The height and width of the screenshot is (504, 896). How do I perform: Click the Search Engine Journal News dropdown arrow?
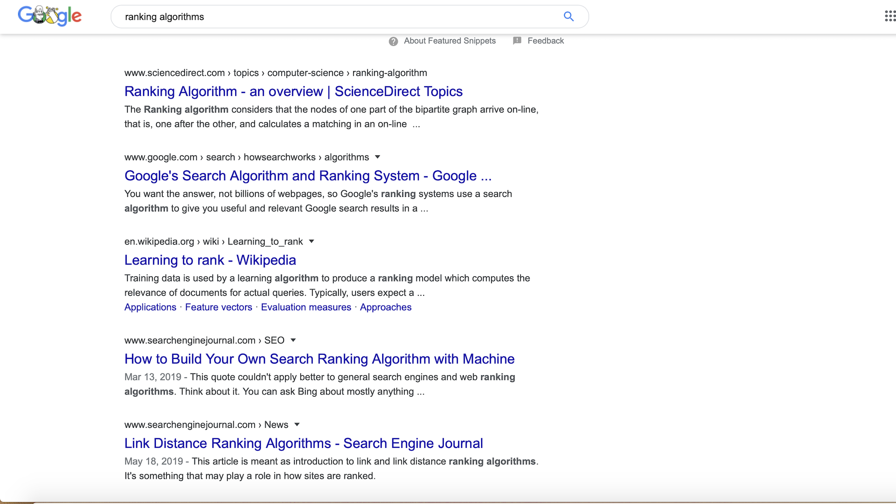tap(297, 425)
